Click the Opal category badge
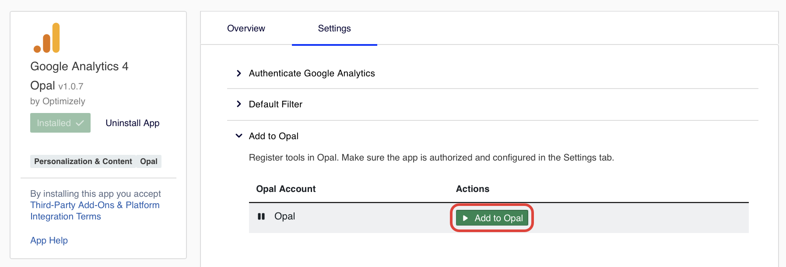The width and height of the screenshot is (786, 267). point(148,161)
